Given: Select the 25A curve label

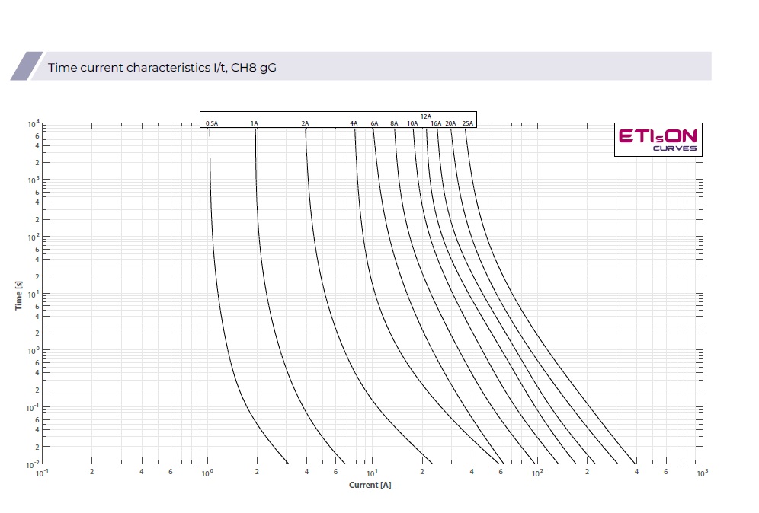Looking at the screenshot, I should (467, 123).
